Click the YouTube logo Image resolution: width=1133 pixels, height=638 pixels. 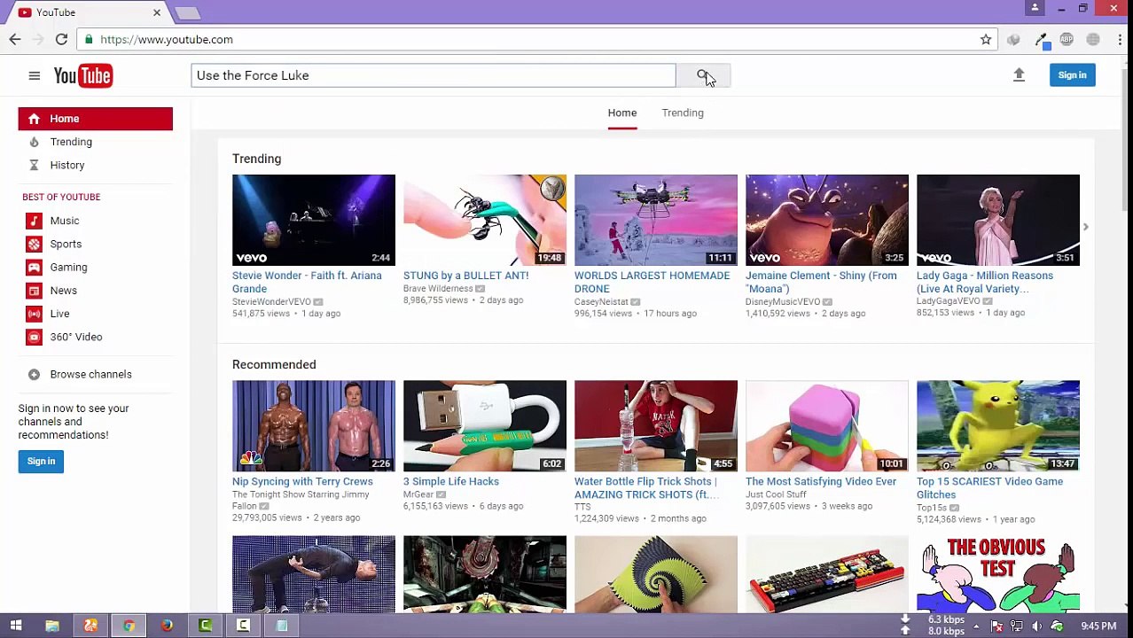82,76
